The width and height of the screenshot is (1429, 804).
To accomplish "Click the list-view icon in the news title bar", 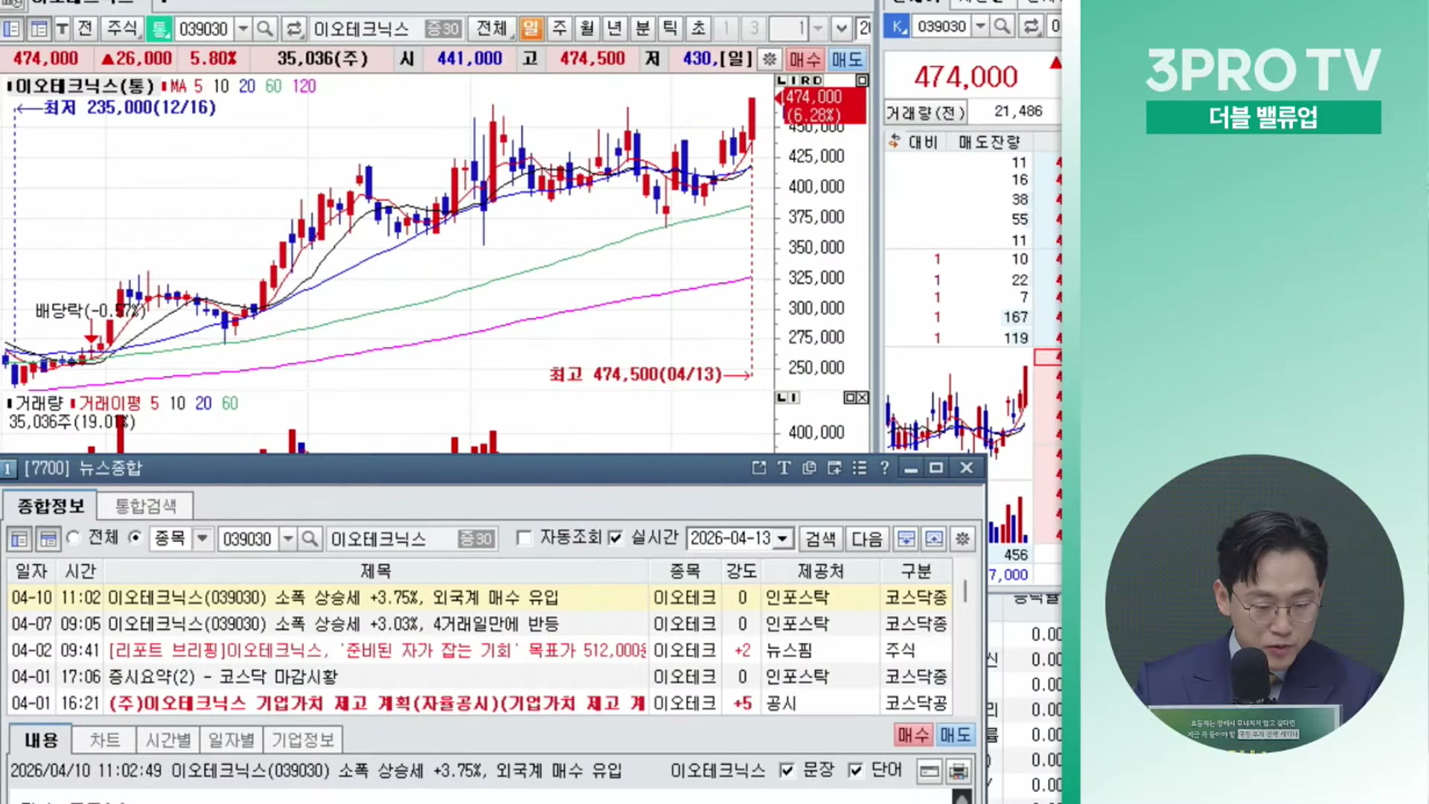I will coord(859,468).
